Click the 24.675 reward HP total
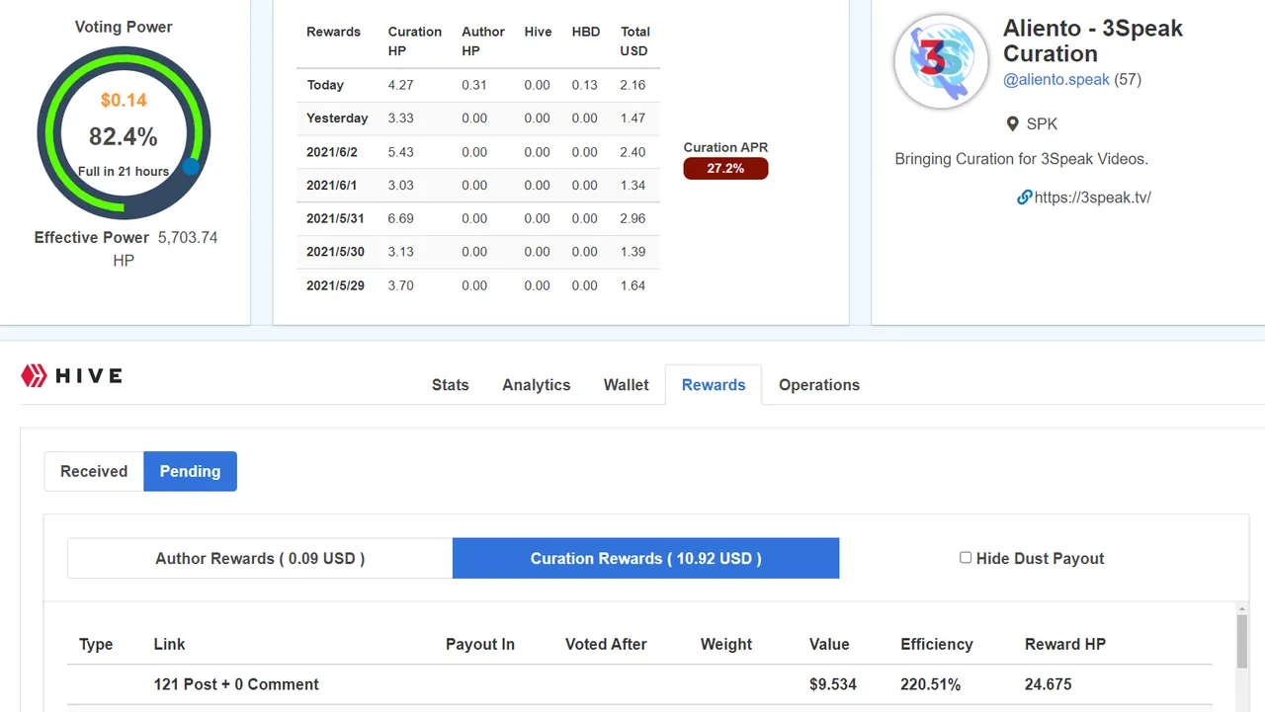Screen dimensions: 1265x712 point(1048,684)
